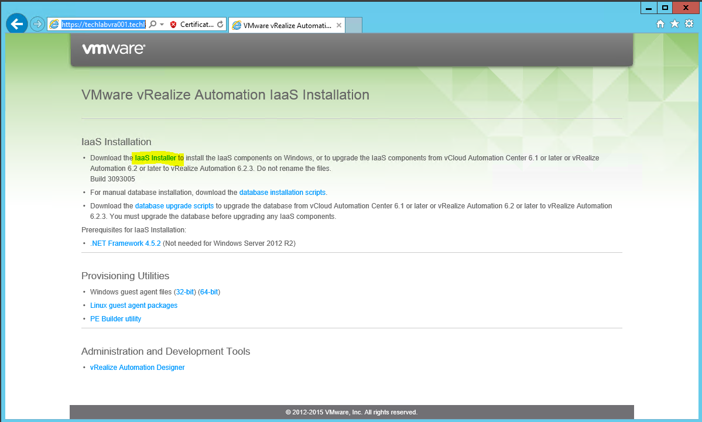Click the page icon left of the URL
The image size is (702, 422).
point(54,24)
